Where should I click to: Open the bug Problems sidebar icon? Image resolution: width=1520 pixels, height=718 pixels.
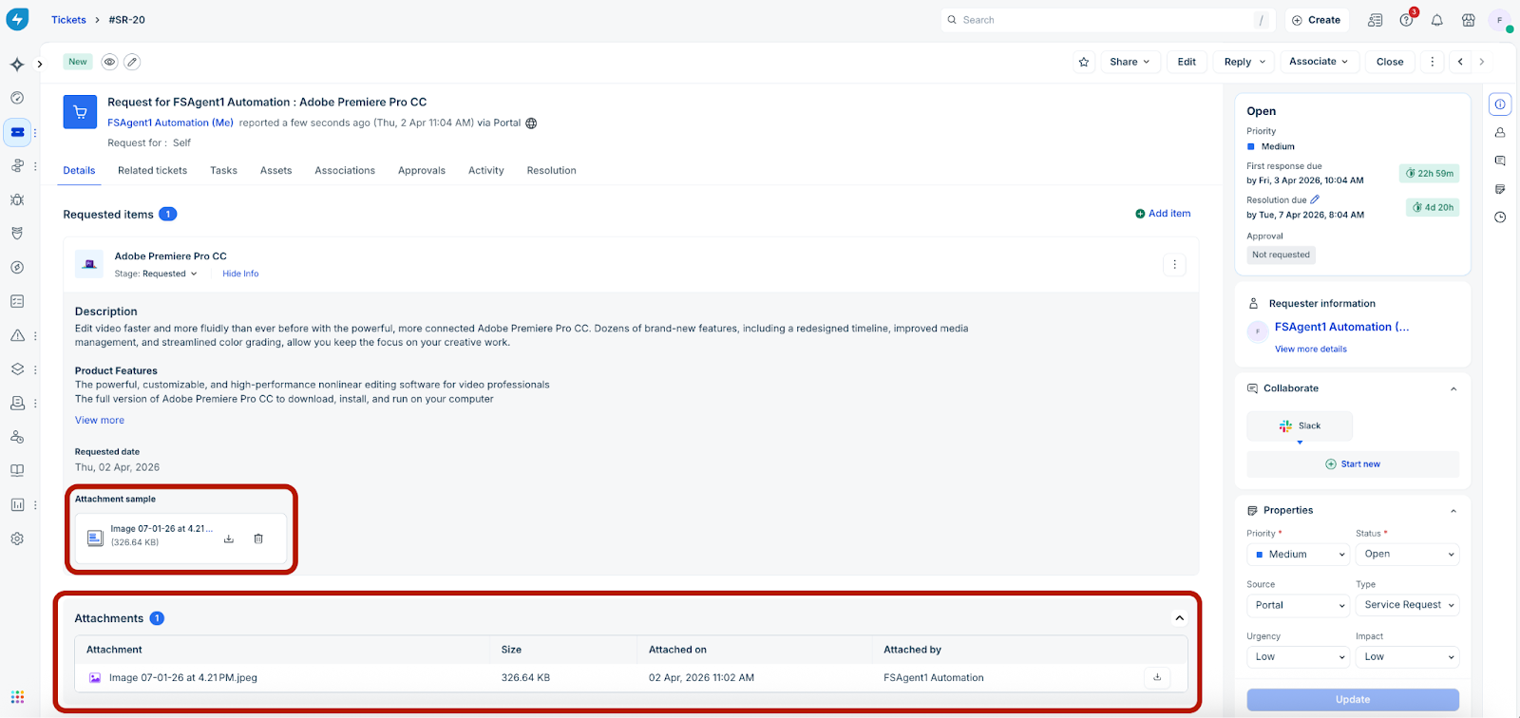coord(17,199)
